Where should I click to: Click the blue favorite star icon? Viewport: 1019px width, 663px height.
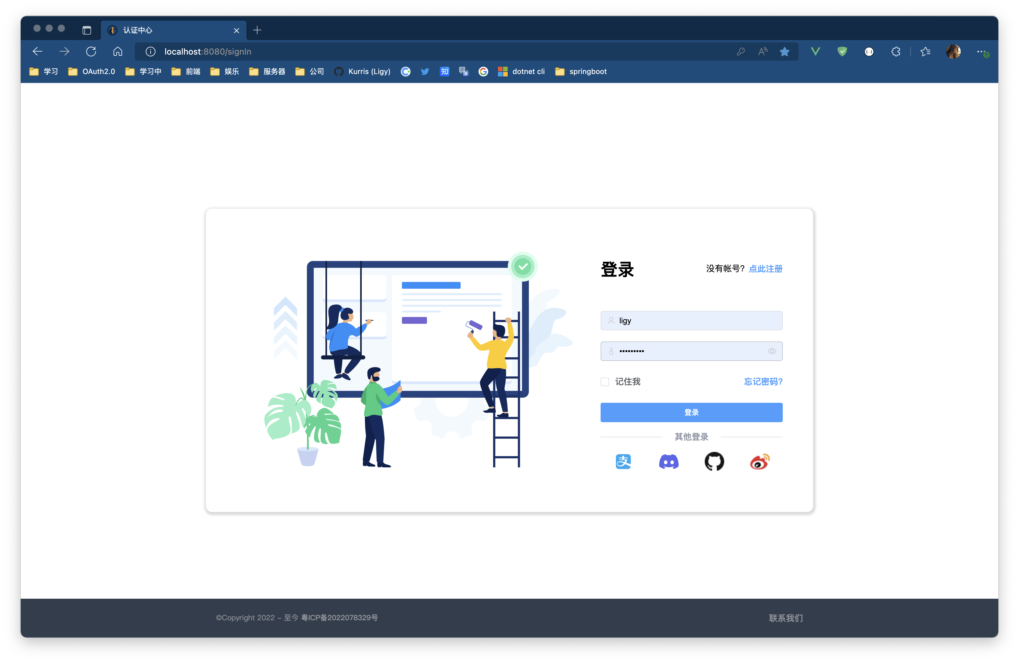(784, 52)
